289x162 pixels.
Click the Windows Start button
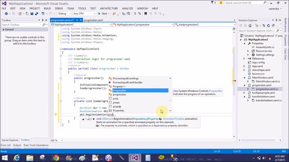pyautogui.click(x=5, y=158)
